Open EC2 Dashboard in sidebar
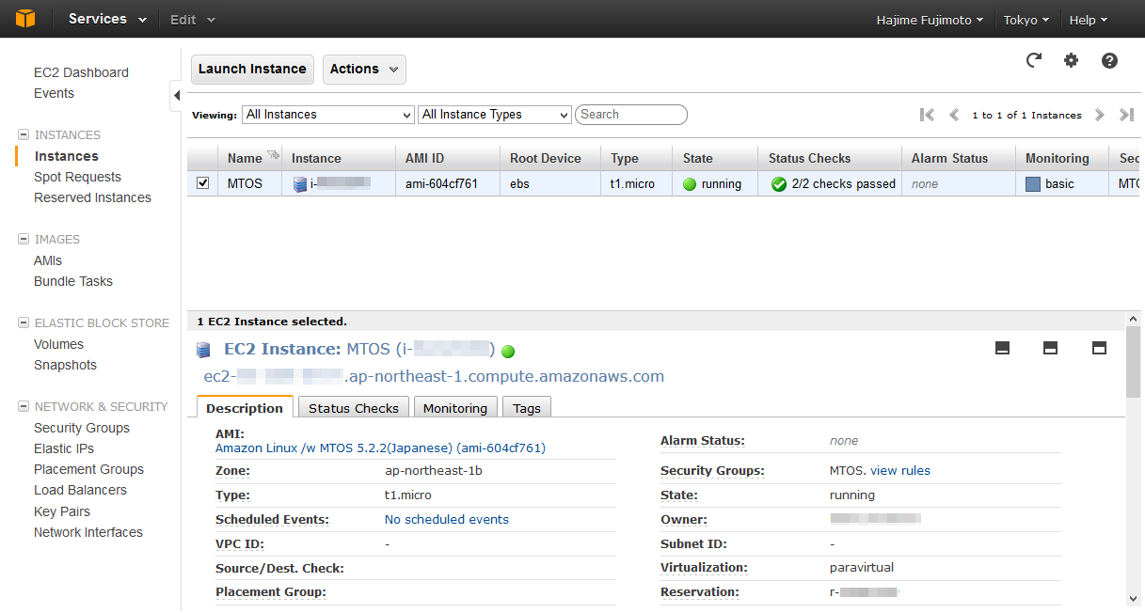Screen dimensions: 1145x613 pos(81,72)
